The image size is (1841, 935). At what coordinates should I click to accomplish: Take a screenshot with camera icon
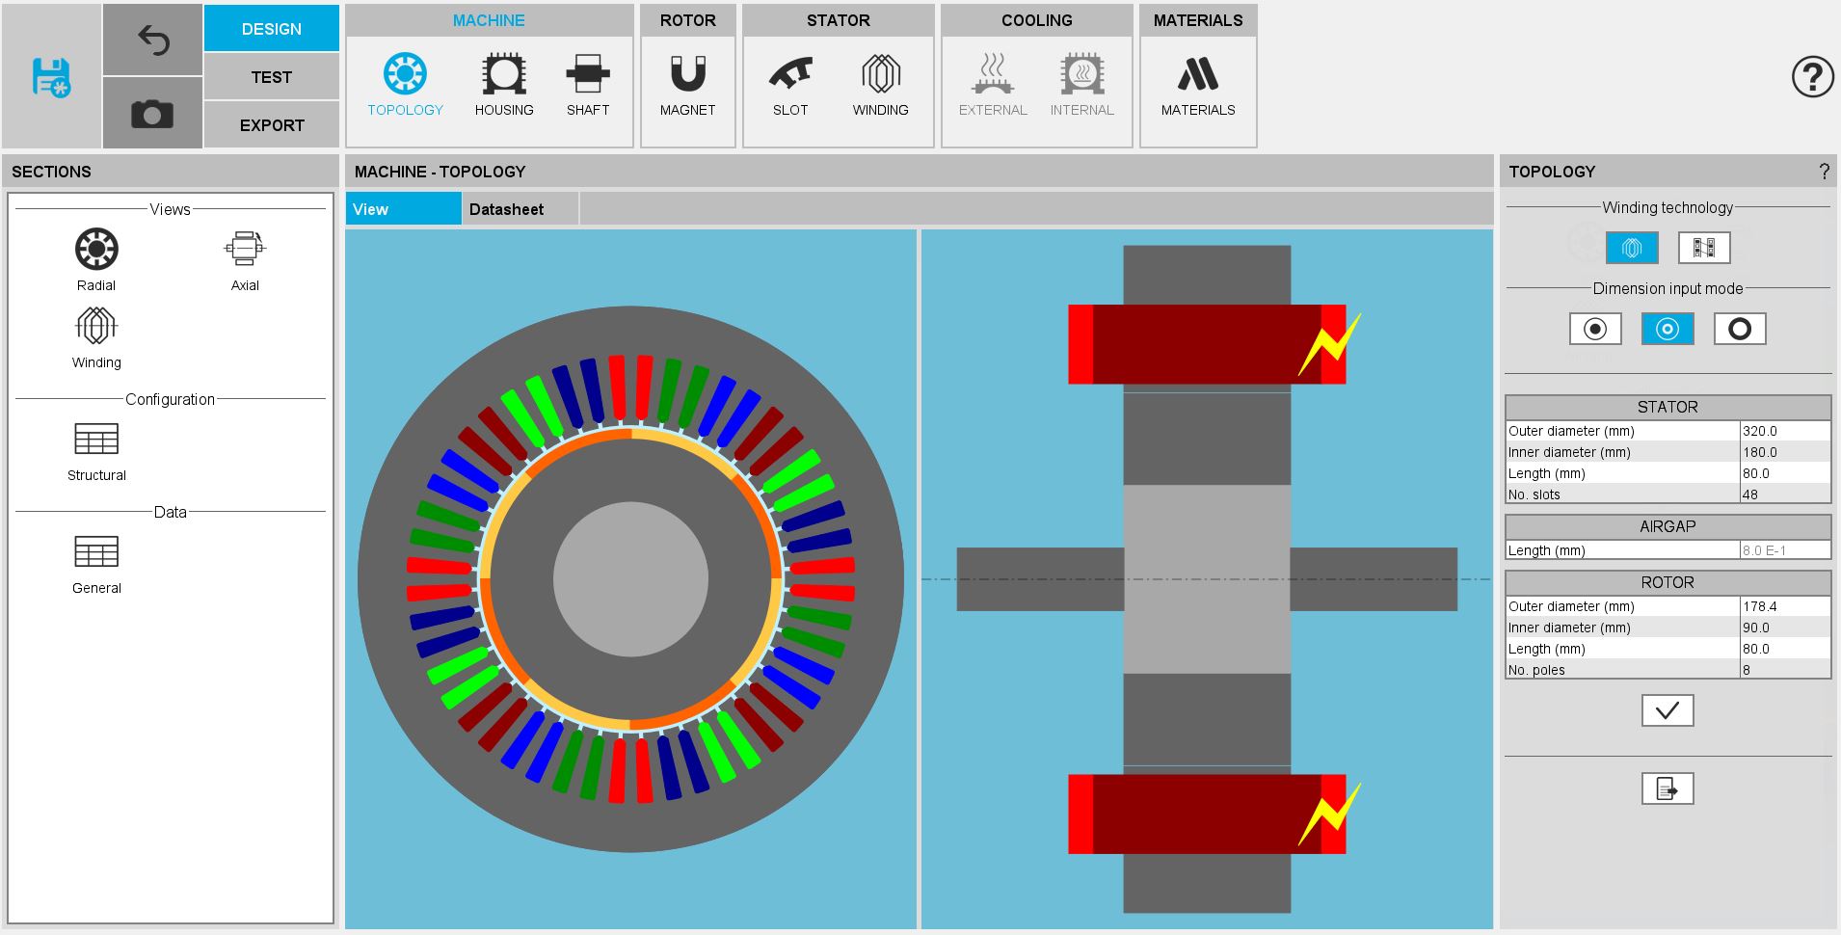[152, 115]
